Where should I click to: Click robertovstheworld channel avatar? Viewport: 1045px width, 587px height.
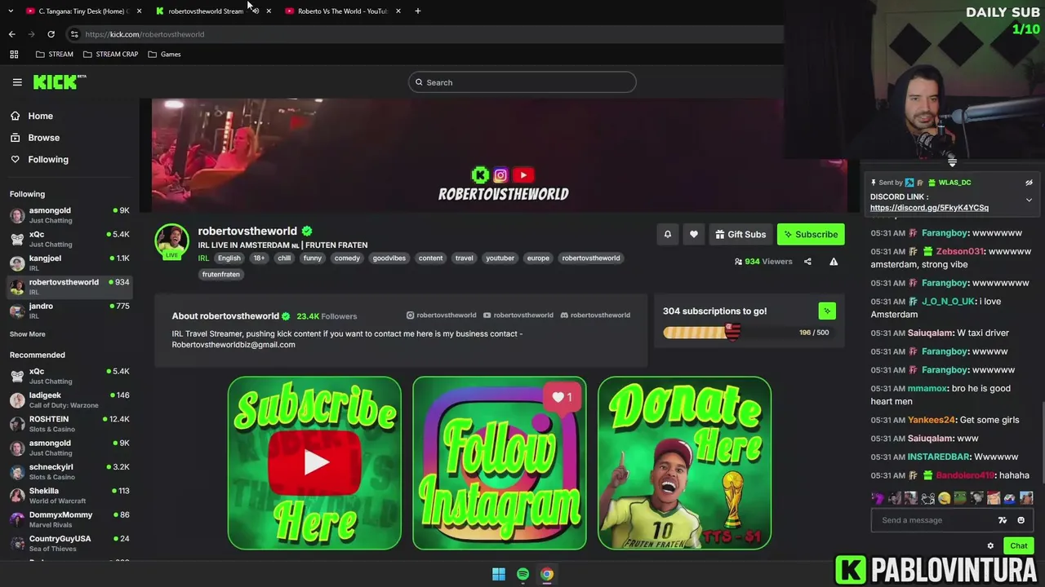pyautogui.click(x=172, y=241)
